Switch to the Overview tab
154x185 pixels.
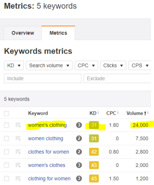coord(23,33)
